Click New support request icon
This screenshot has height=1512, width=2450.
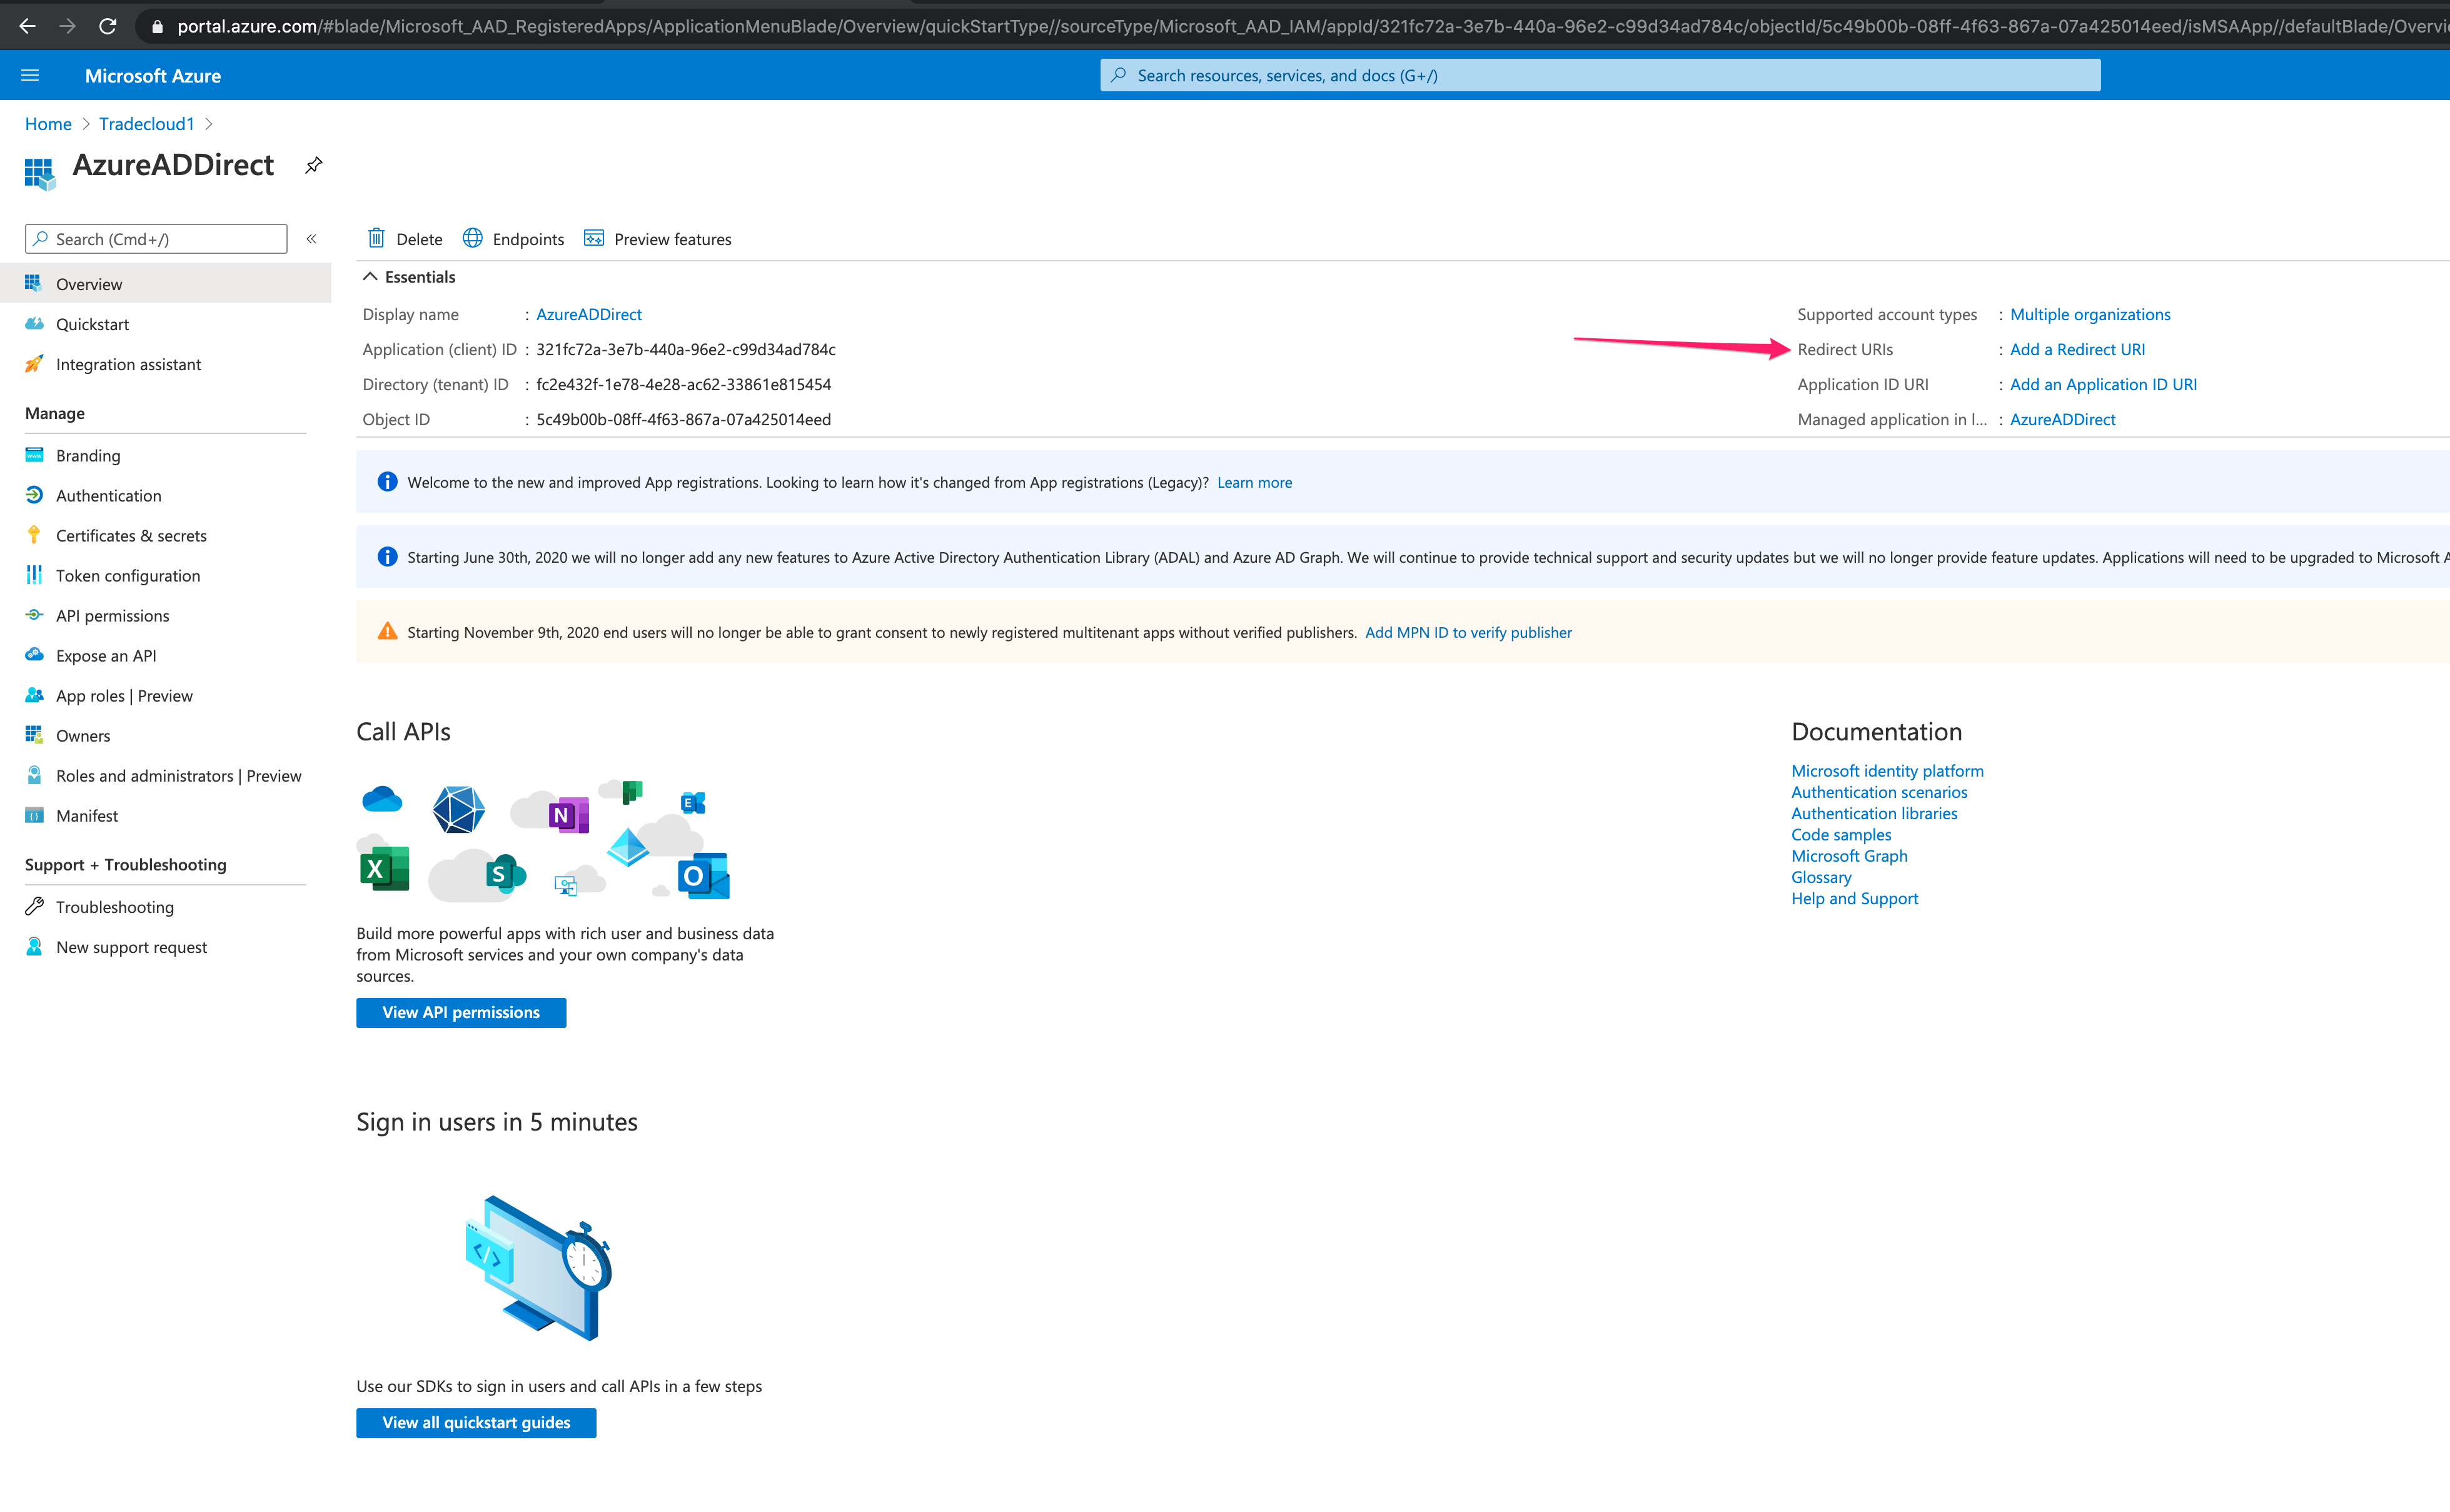(34, 946)
